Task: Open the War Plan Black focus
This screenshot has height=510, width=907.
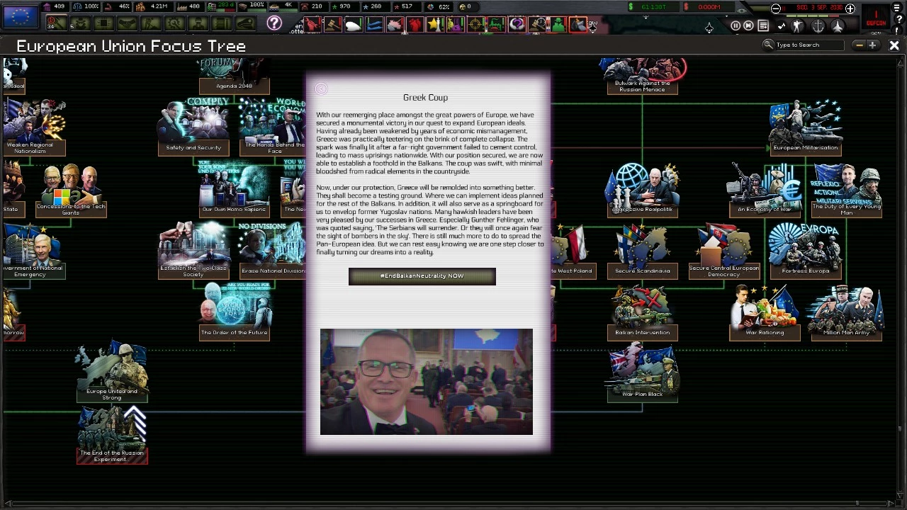Action: [642, 373]
